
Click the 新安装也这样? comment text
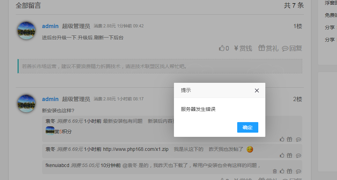[x=58, y=111]
